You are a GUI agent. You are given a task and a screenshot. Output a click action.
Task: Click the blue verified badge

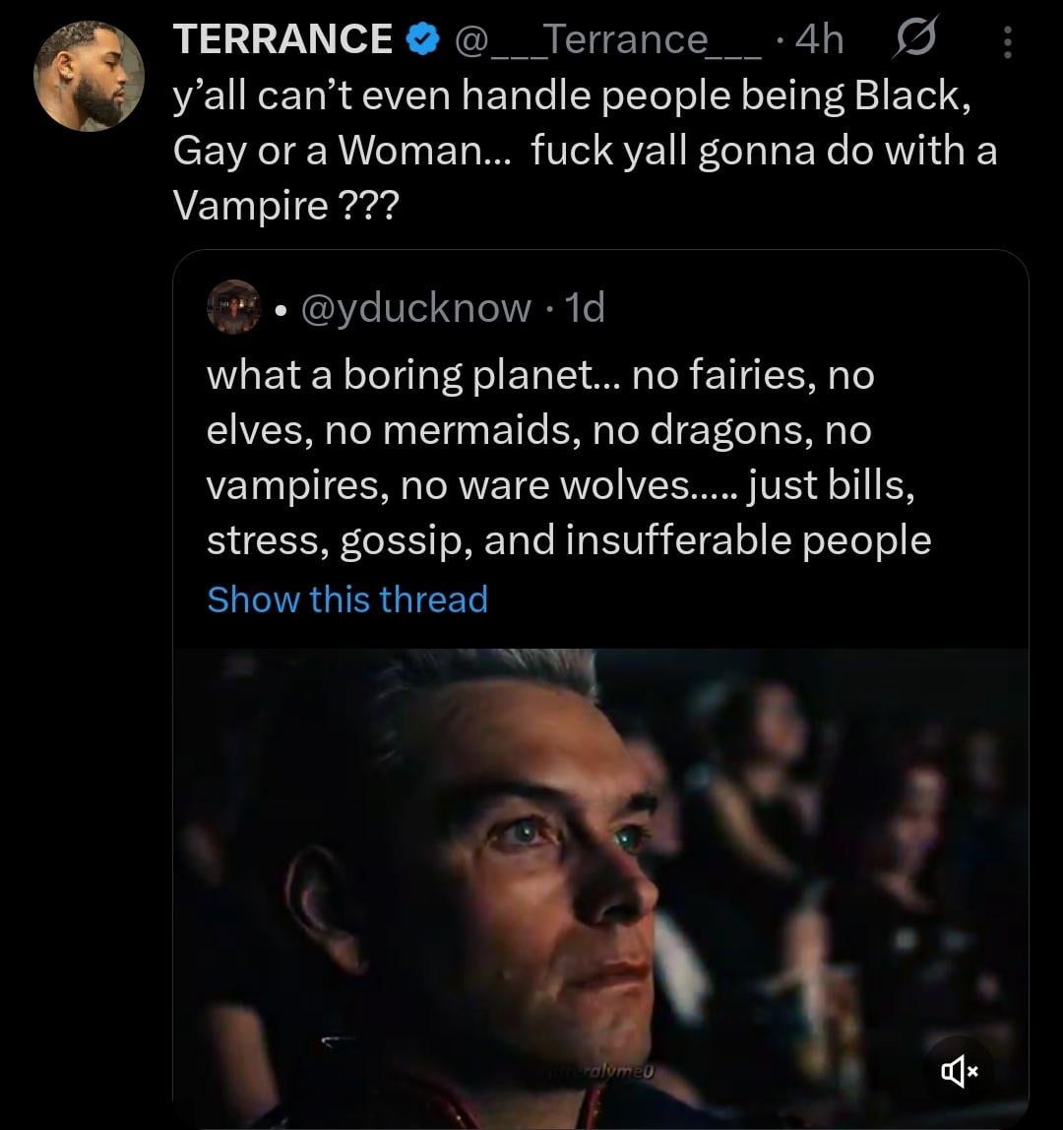[x=423, y=40]
